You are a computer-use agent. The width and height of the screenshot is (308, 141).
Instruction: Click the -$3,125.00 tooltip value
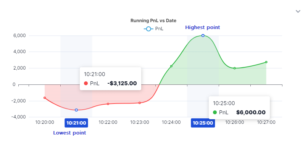122,83
